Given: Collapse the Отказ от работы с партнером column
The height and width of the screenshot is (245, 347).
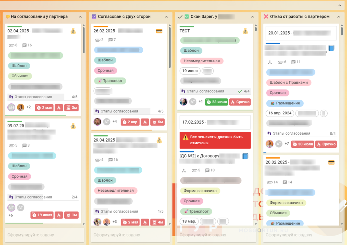Looking at the screenshot, I should pos(339,17).
